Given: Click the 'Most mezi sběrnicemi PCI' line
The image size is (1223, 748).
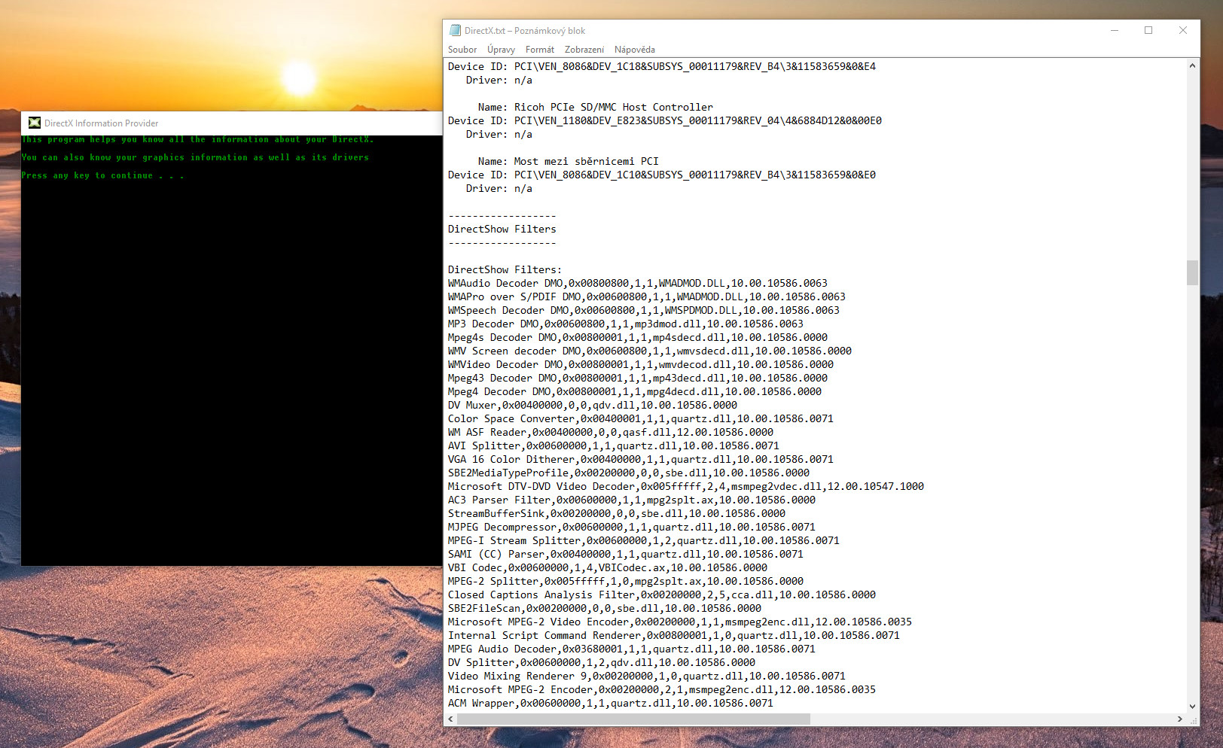Looking at the screenshot, I should [568, 161].
